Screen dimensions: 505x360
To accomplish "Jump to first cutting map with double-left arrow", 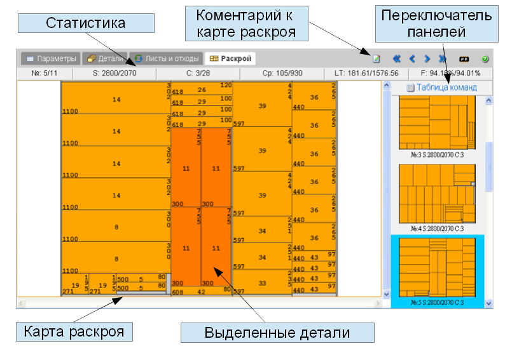I will [397, 58].
